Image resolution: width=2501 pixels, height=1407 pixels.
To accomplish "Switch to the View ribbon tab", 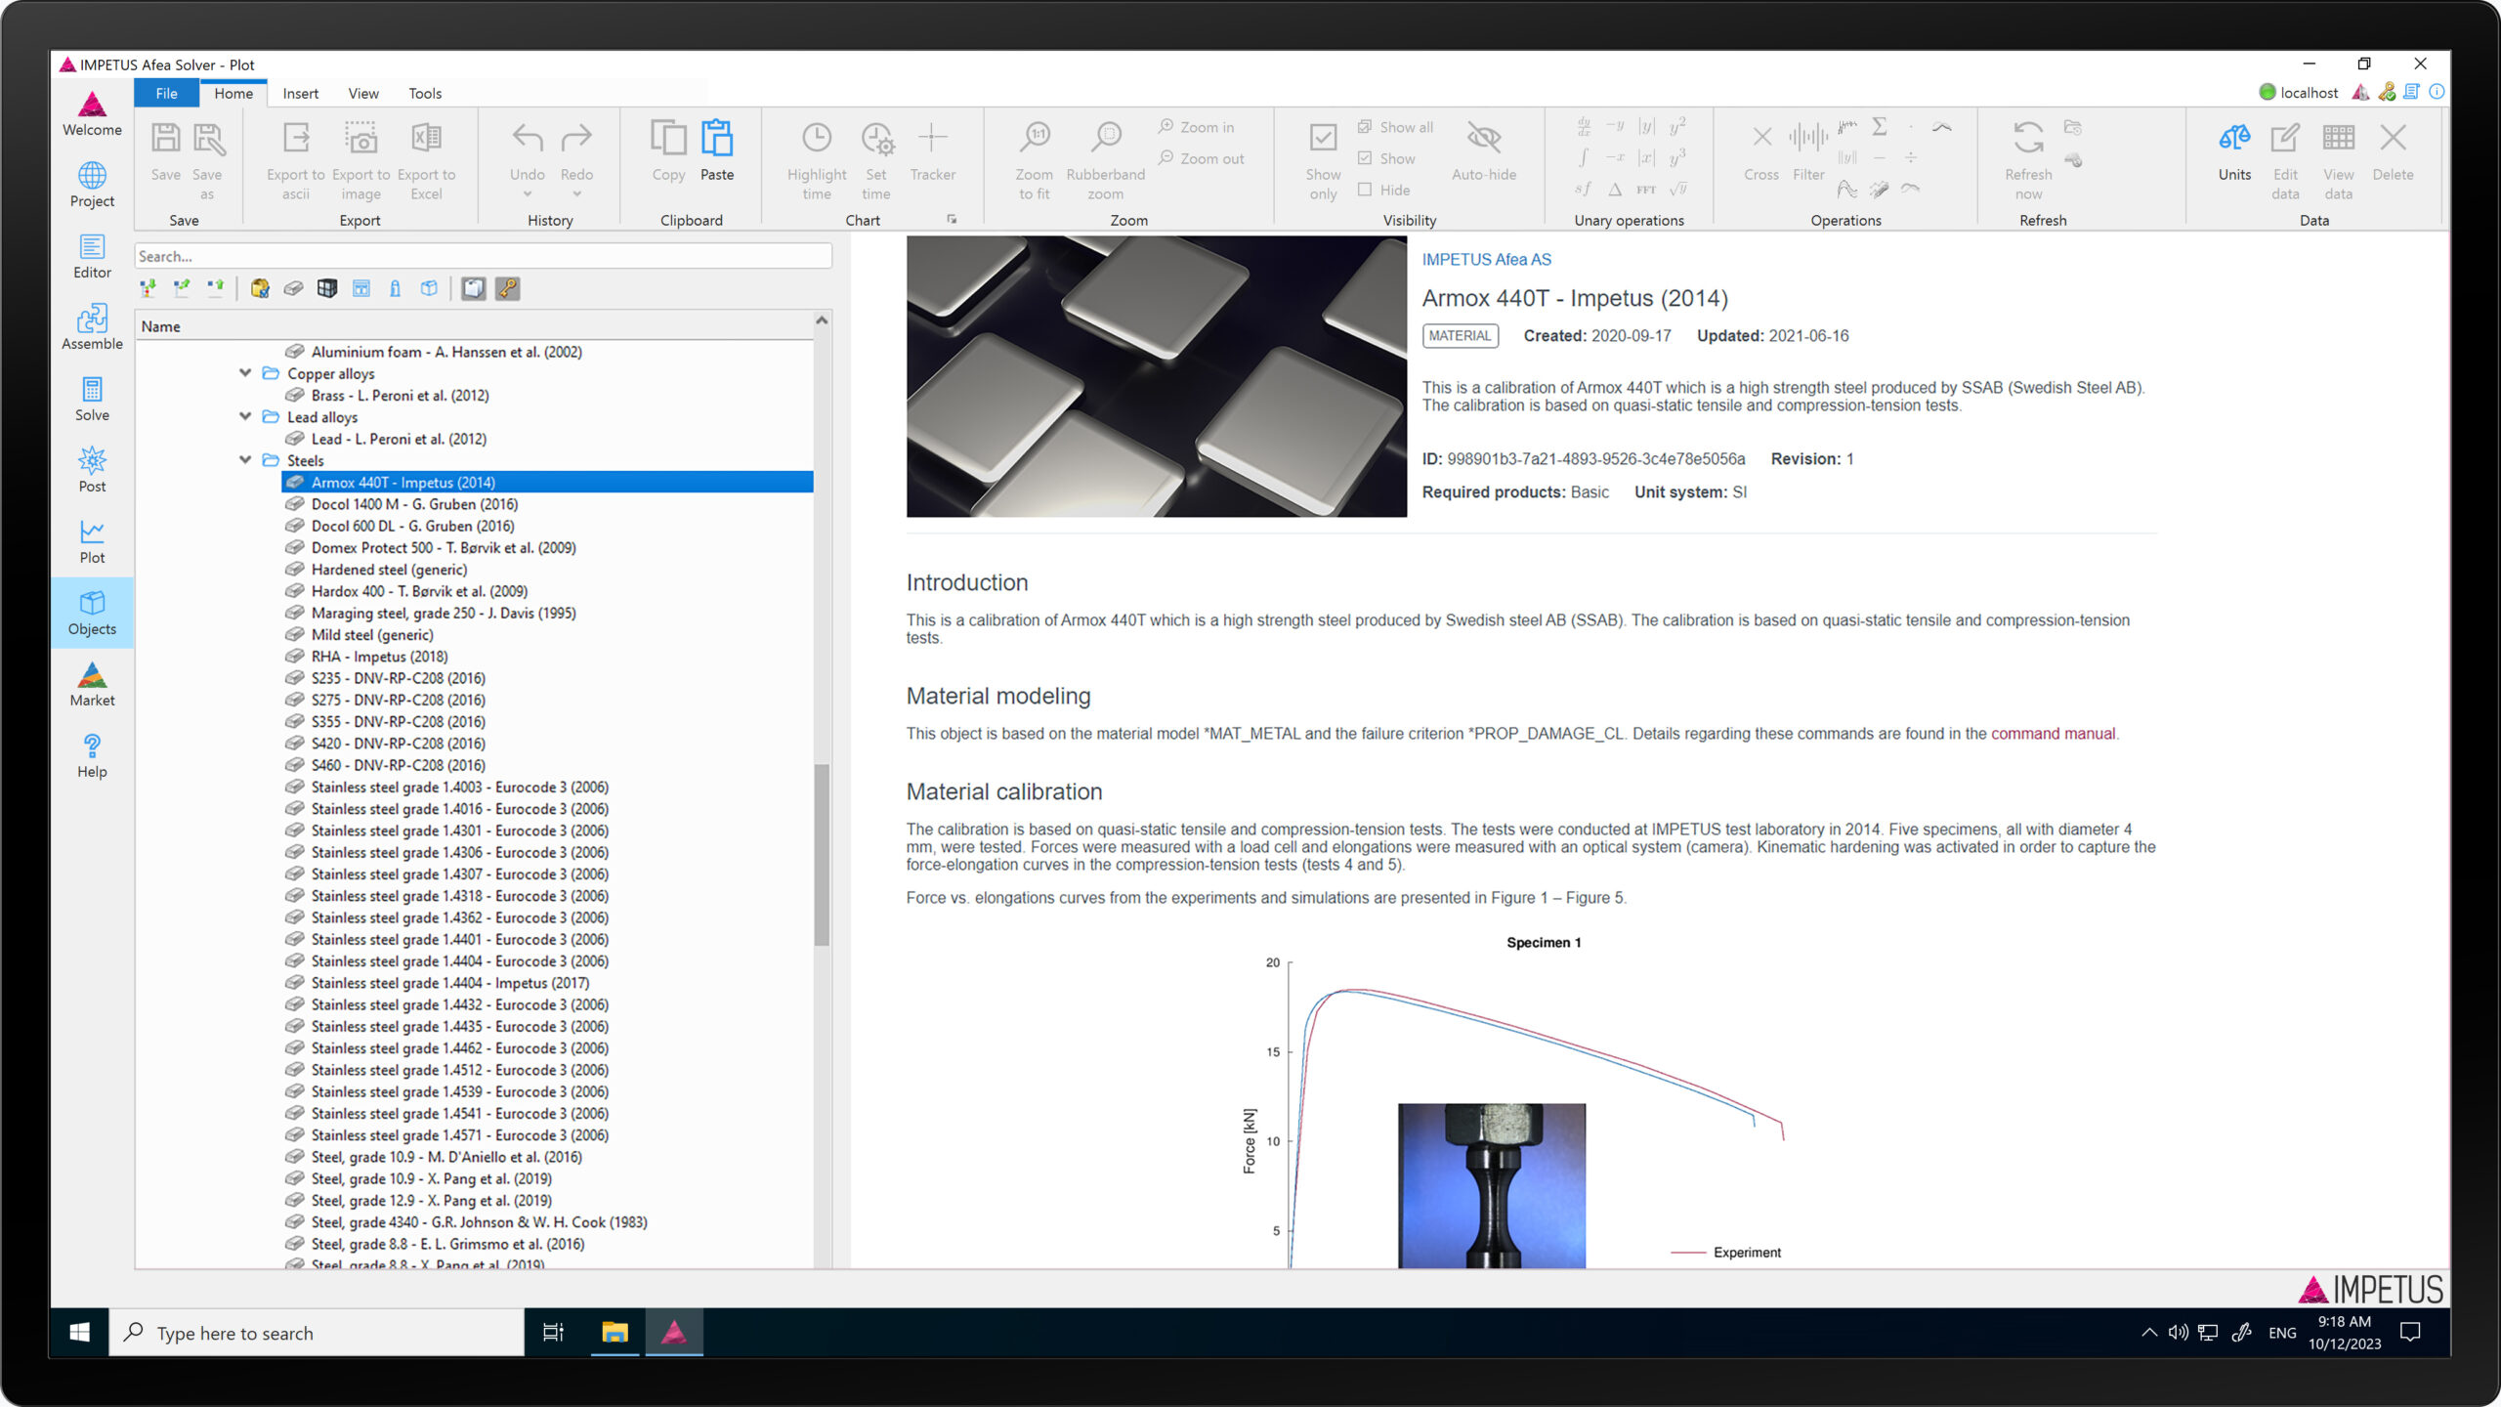I will tap(363, 93).
